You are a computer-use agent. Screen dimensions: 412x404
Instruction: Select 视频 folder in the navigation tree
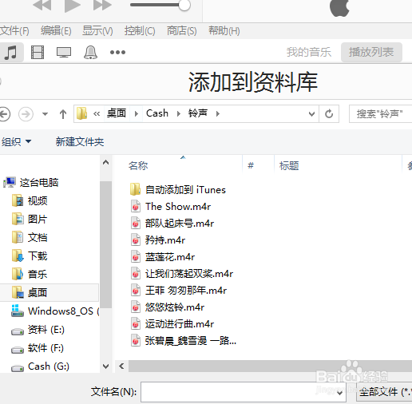[30, 200]
